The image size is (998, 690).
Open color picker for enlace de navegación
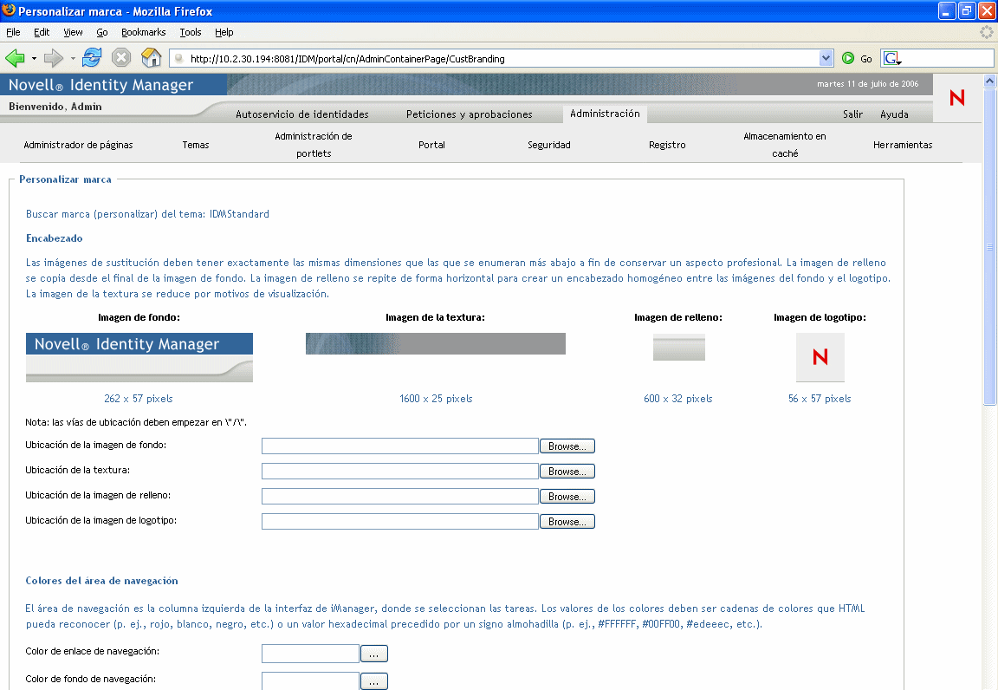[x=374, y=654]
